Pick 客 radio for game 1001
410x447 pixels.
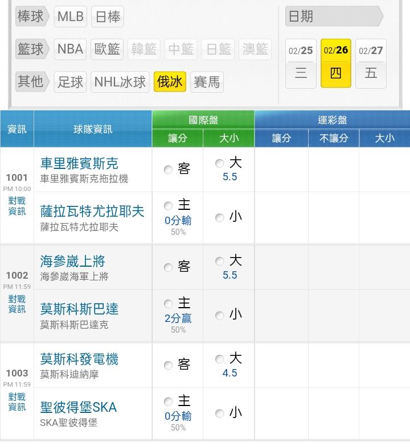pyautogui.click(x=168, y=169)
